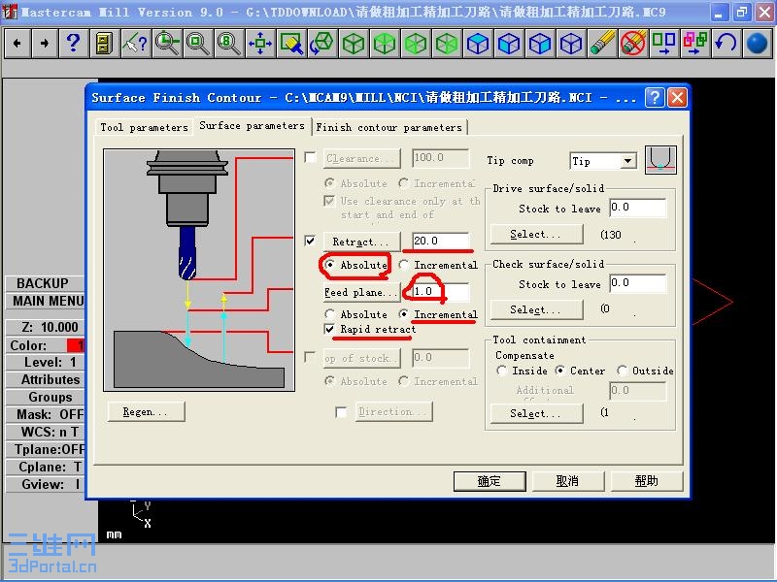
Task: Click the unzoom magnifier icon
Action: point(198,43)
